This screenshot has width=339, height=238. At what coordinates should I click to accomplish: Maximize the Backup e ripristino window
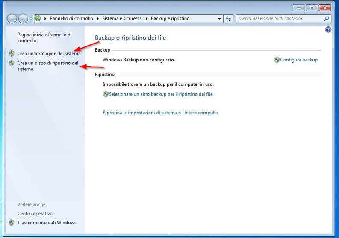(x=312, y=8)
